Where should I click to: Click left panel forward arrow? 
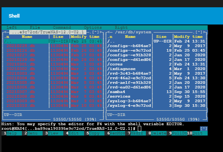pos(101,32)
